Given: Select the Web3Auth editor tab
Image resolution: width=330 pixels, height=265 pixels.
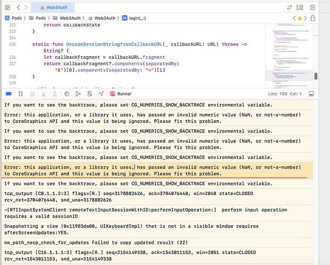Looking at the screenshot, I should [53, 7].
